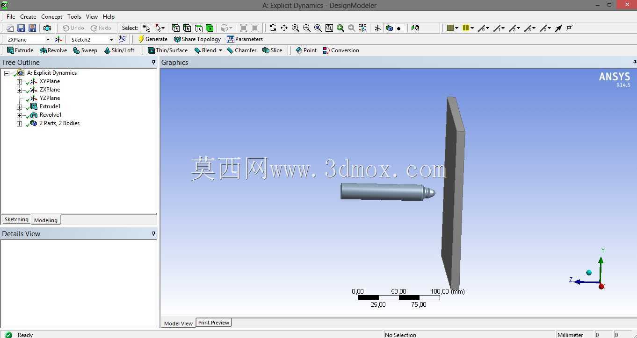Screen dimensions: 637x338
Task: Open the Sketch2 sketch dropdown
Action: click(111, 40)
